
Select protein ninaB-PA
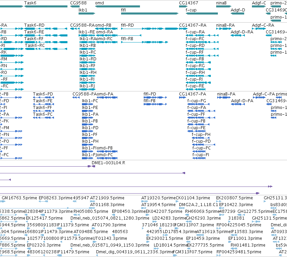coord(226,94)
